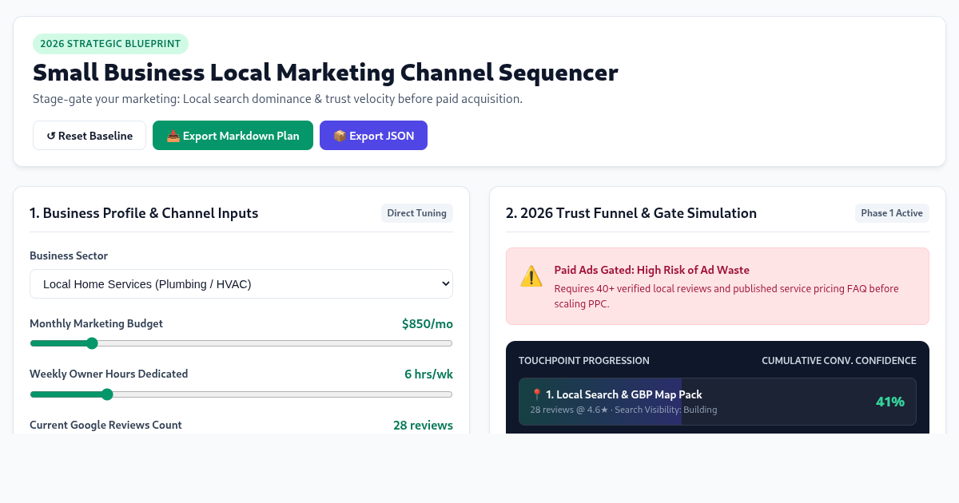Click the Direct Tuning badge
Screen dimensions: 959x503
point(417,213)
